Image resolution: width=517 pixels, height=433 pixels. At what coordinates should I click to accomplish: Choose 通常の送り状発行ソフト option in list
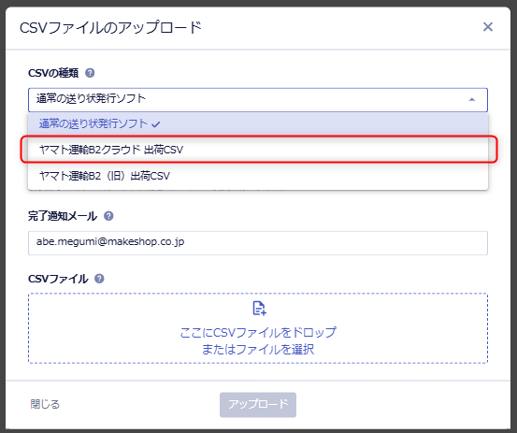pyautogui.click(x=258, y=123)
